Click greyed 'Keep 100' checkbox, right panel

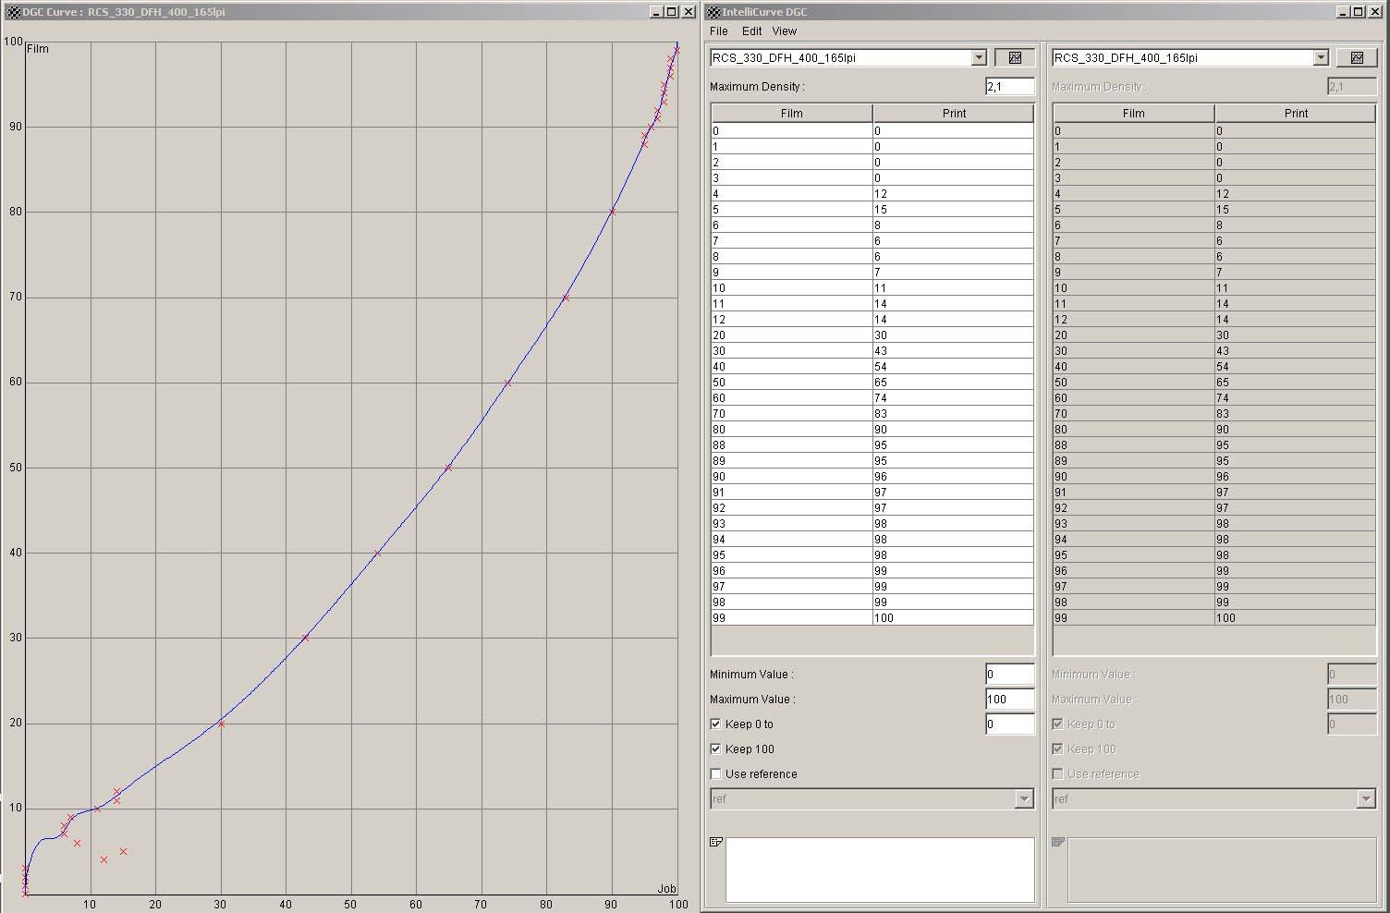click(1057, 749)
